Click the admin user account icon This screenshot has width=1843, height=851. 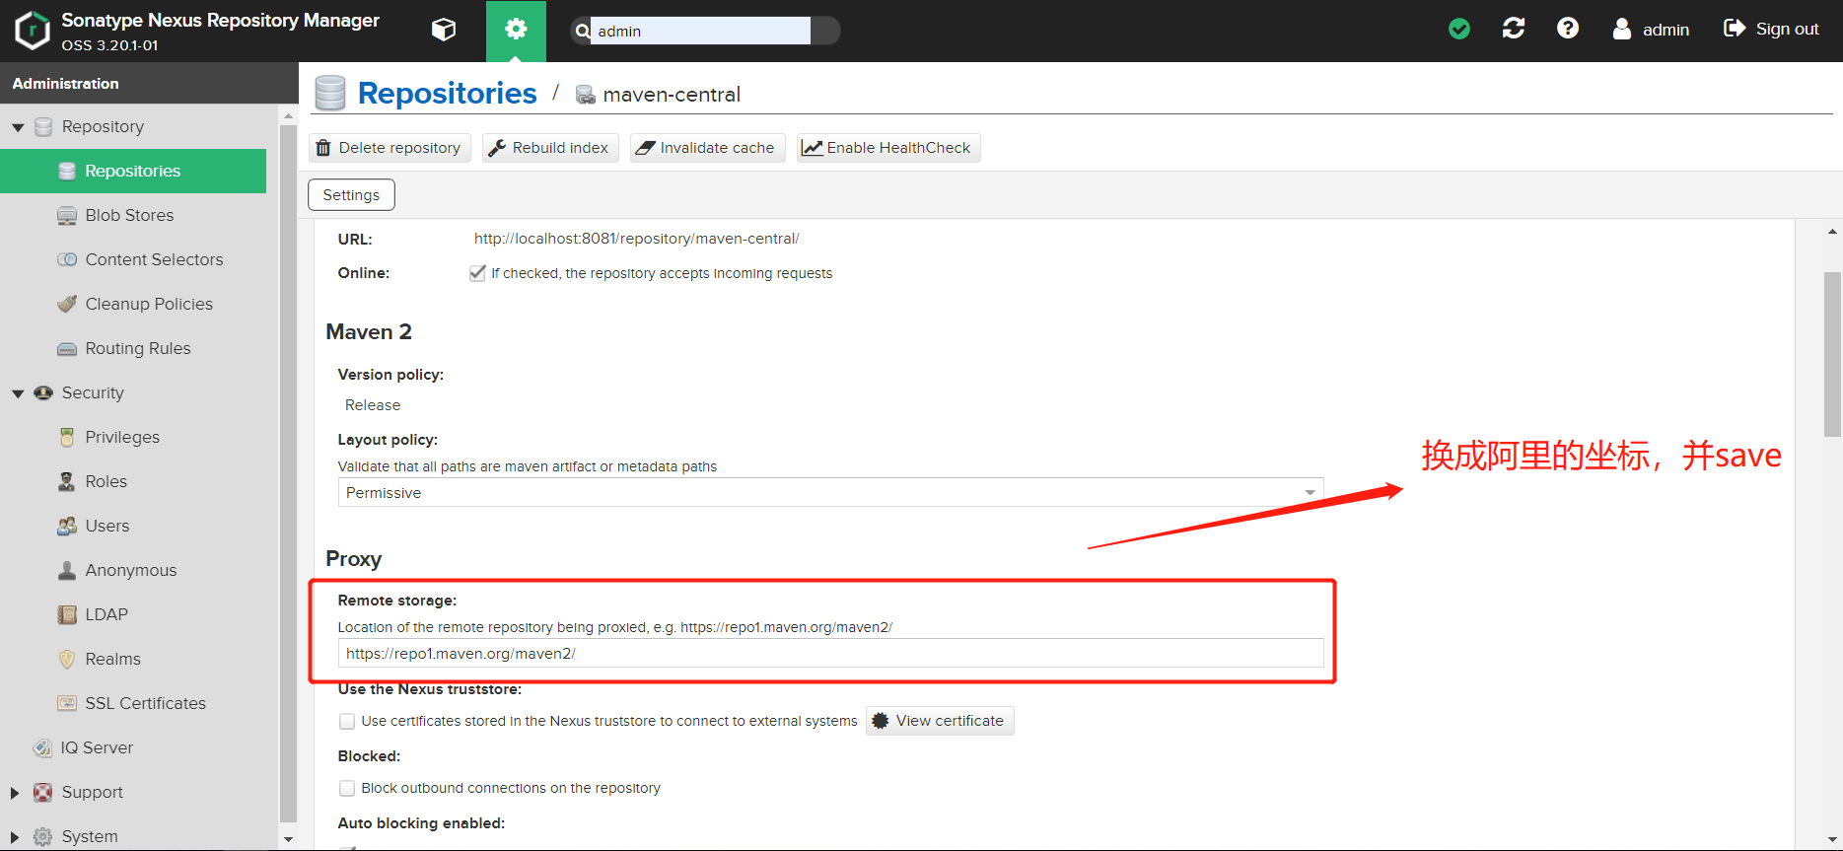pos(1622,30)
